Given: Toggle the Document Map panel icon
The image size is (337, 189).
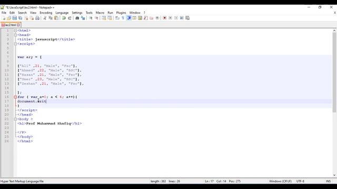Looking at the screenshot, I should [140, 18].
